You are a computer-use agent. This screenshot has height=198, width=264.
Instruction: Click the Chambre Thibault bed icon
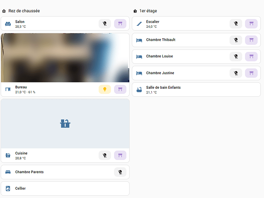pos(139,40)
